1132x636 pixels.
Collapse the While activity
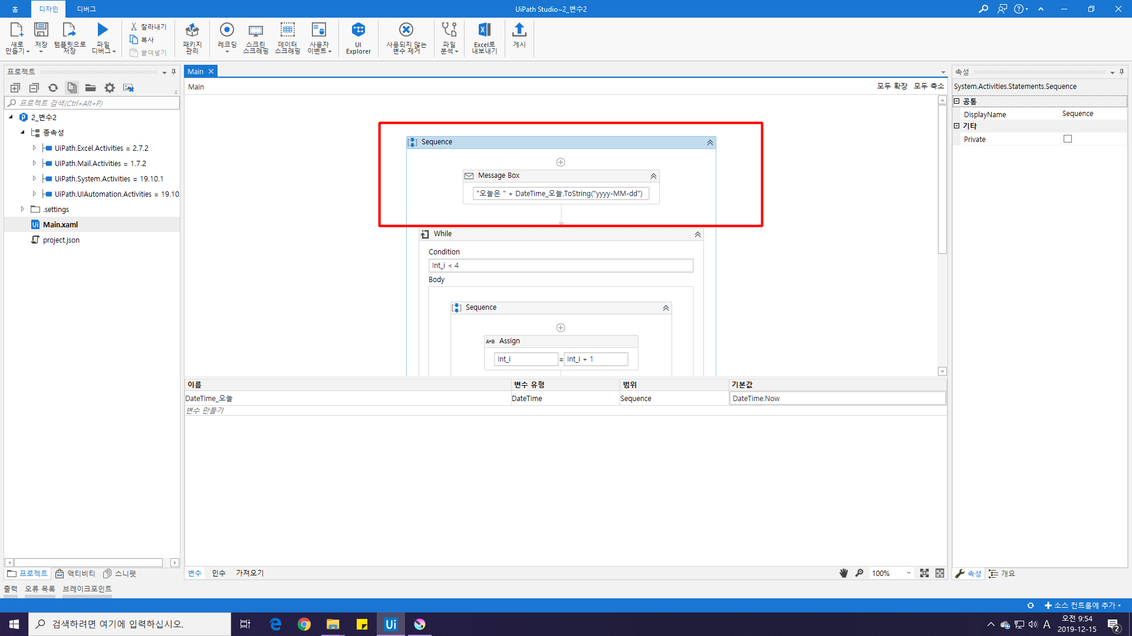tap(697, 234)
